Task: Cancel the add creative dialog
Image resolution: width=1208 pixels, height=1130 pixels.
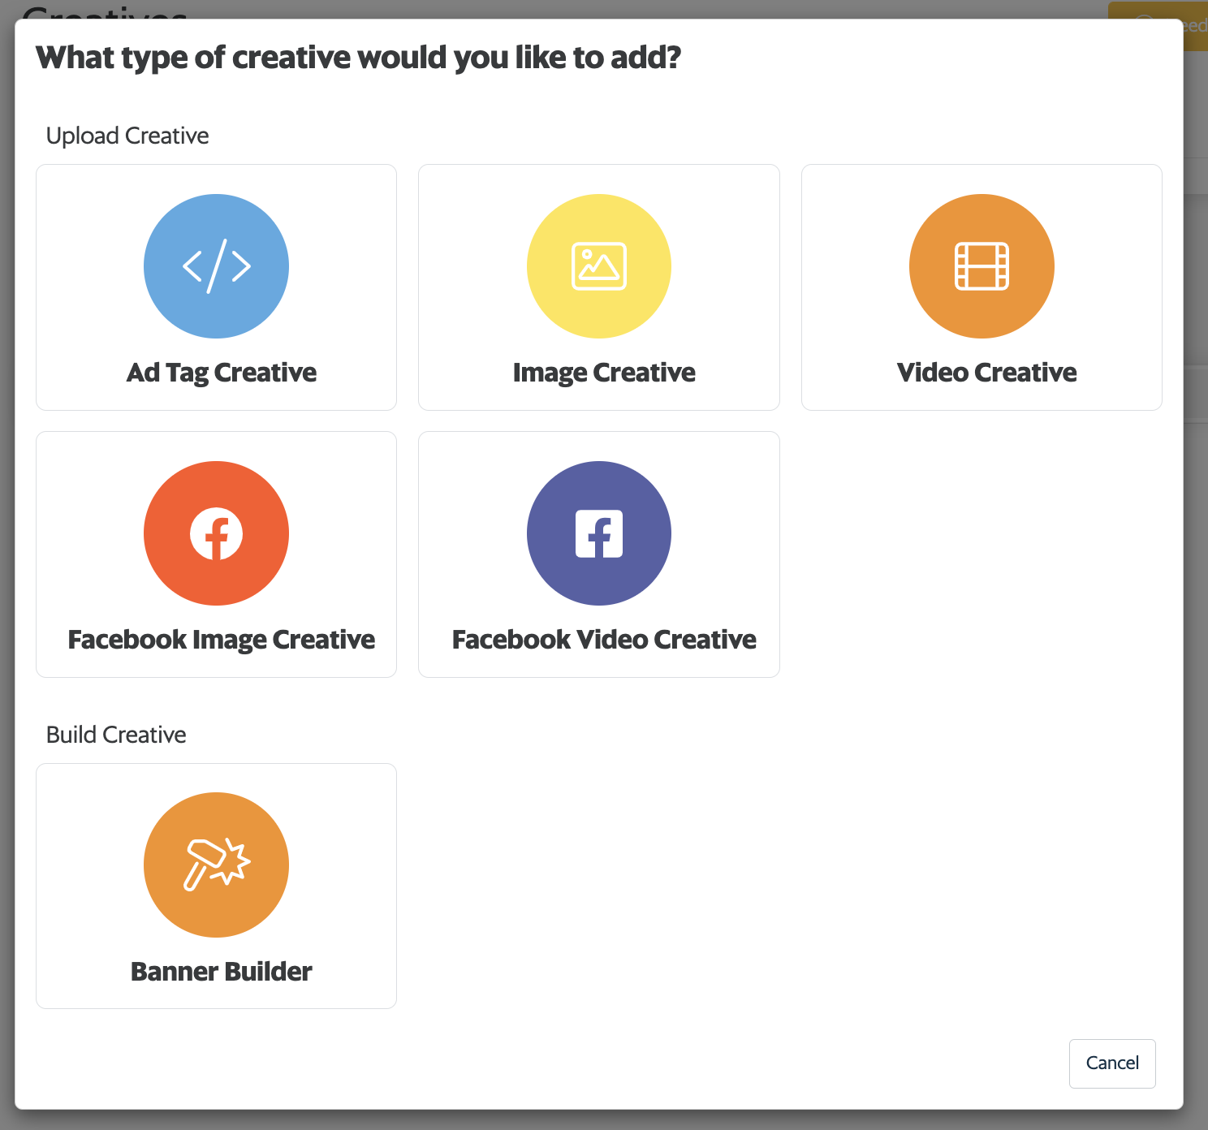Action: (x=1112, y=1063)
